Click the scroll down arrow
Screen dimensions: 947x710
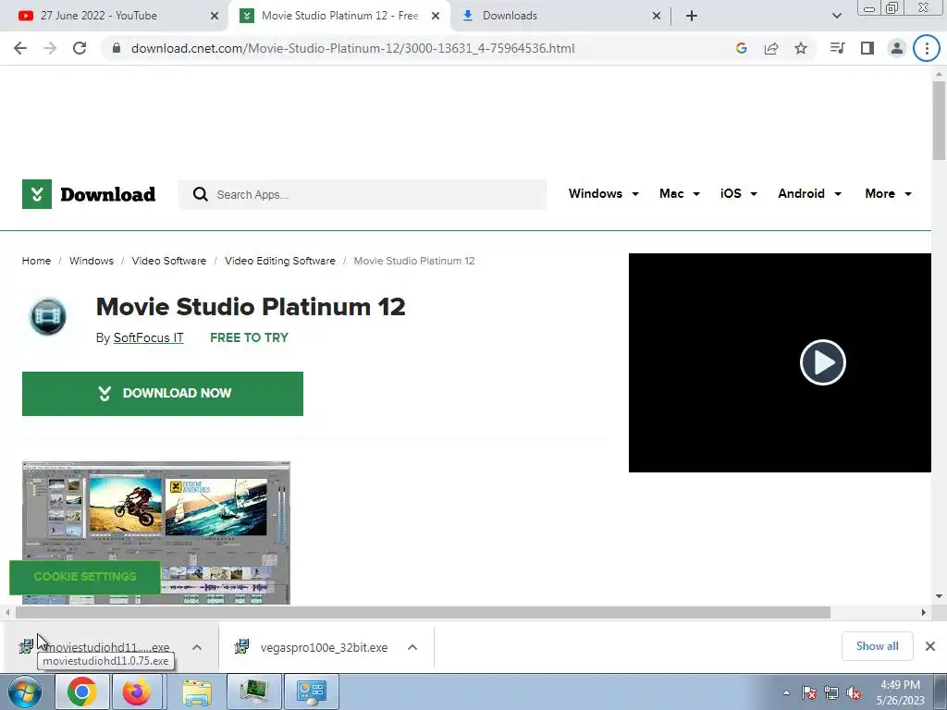[940, 596]
